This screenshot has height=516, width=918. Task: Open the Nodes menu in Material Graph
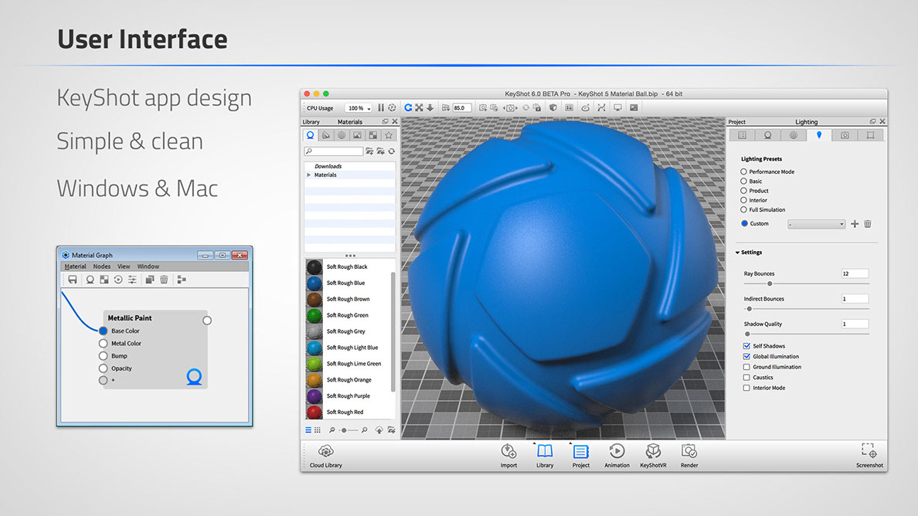point(102,266)
